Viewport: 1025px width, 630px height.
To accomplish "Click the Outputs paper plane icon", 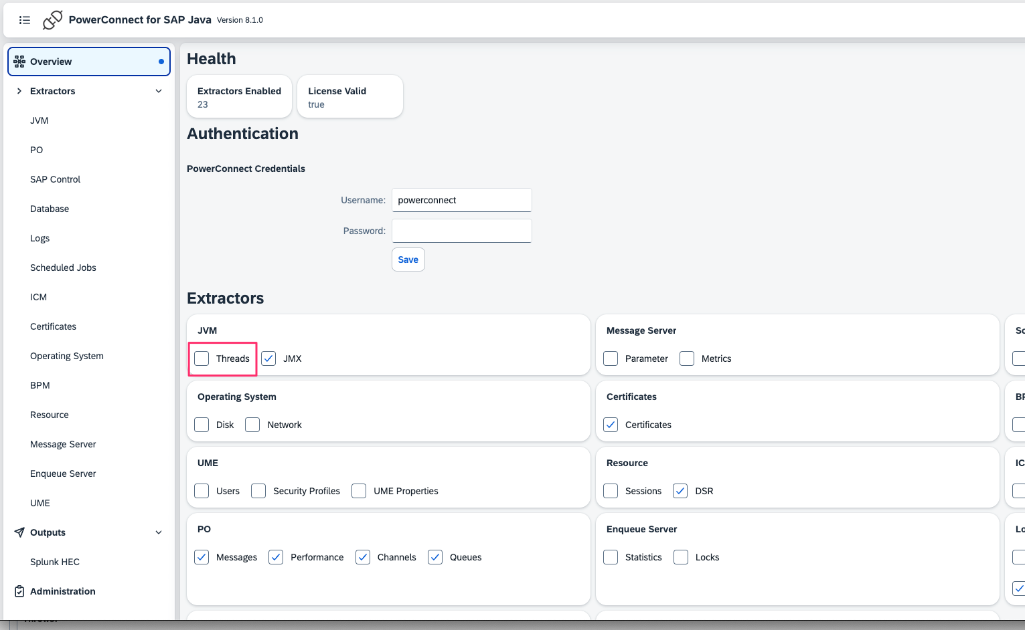I will (19, 532).
